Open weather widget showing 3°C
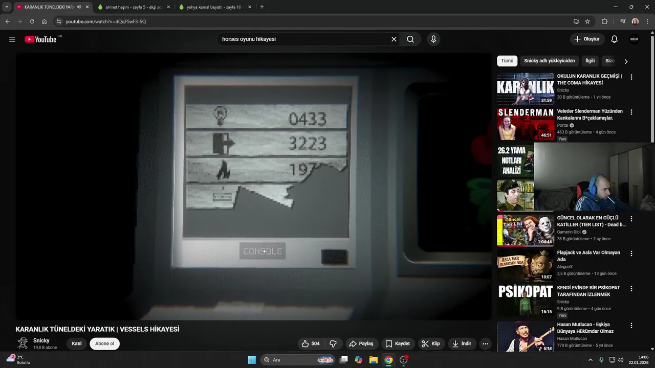Screen dimensions: 655x368 point(18,360)
